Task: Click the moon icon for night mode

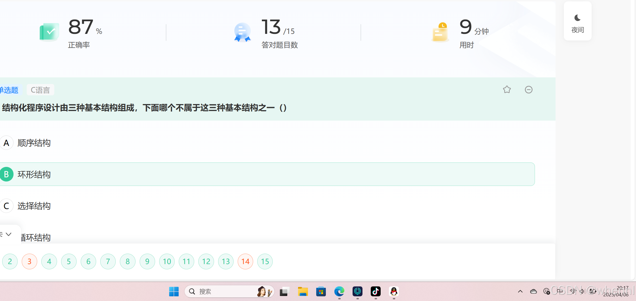Action: pos(577,18)
